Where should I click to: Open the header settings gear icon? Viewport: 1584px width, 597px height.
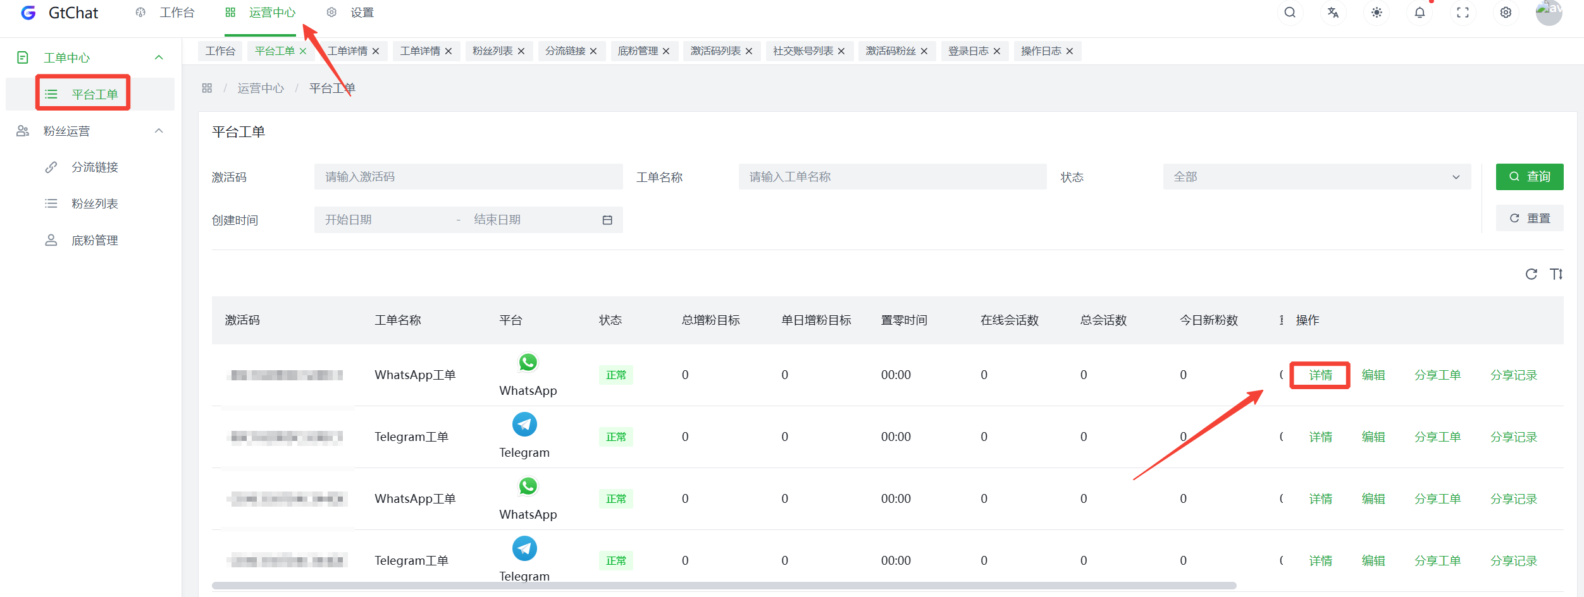pos(1506,13)
